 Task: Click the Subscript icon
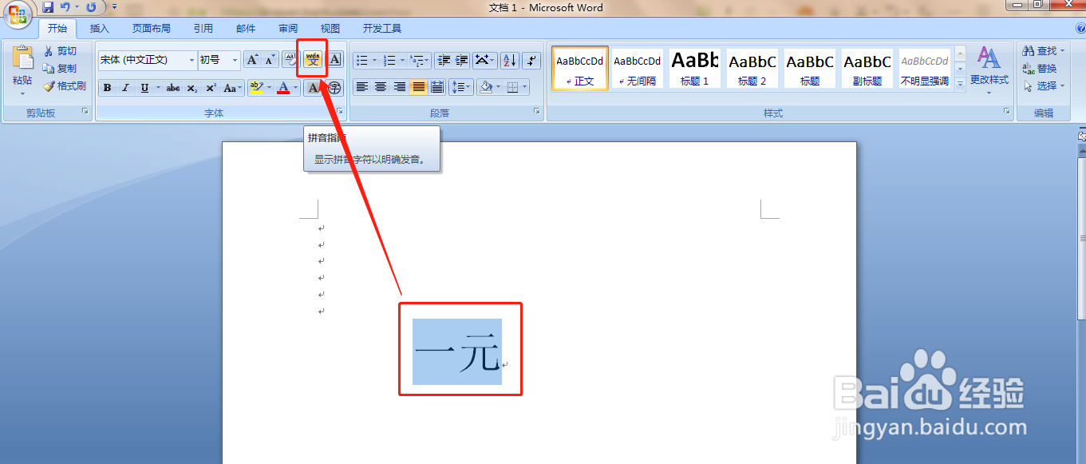tap(192, 88)
